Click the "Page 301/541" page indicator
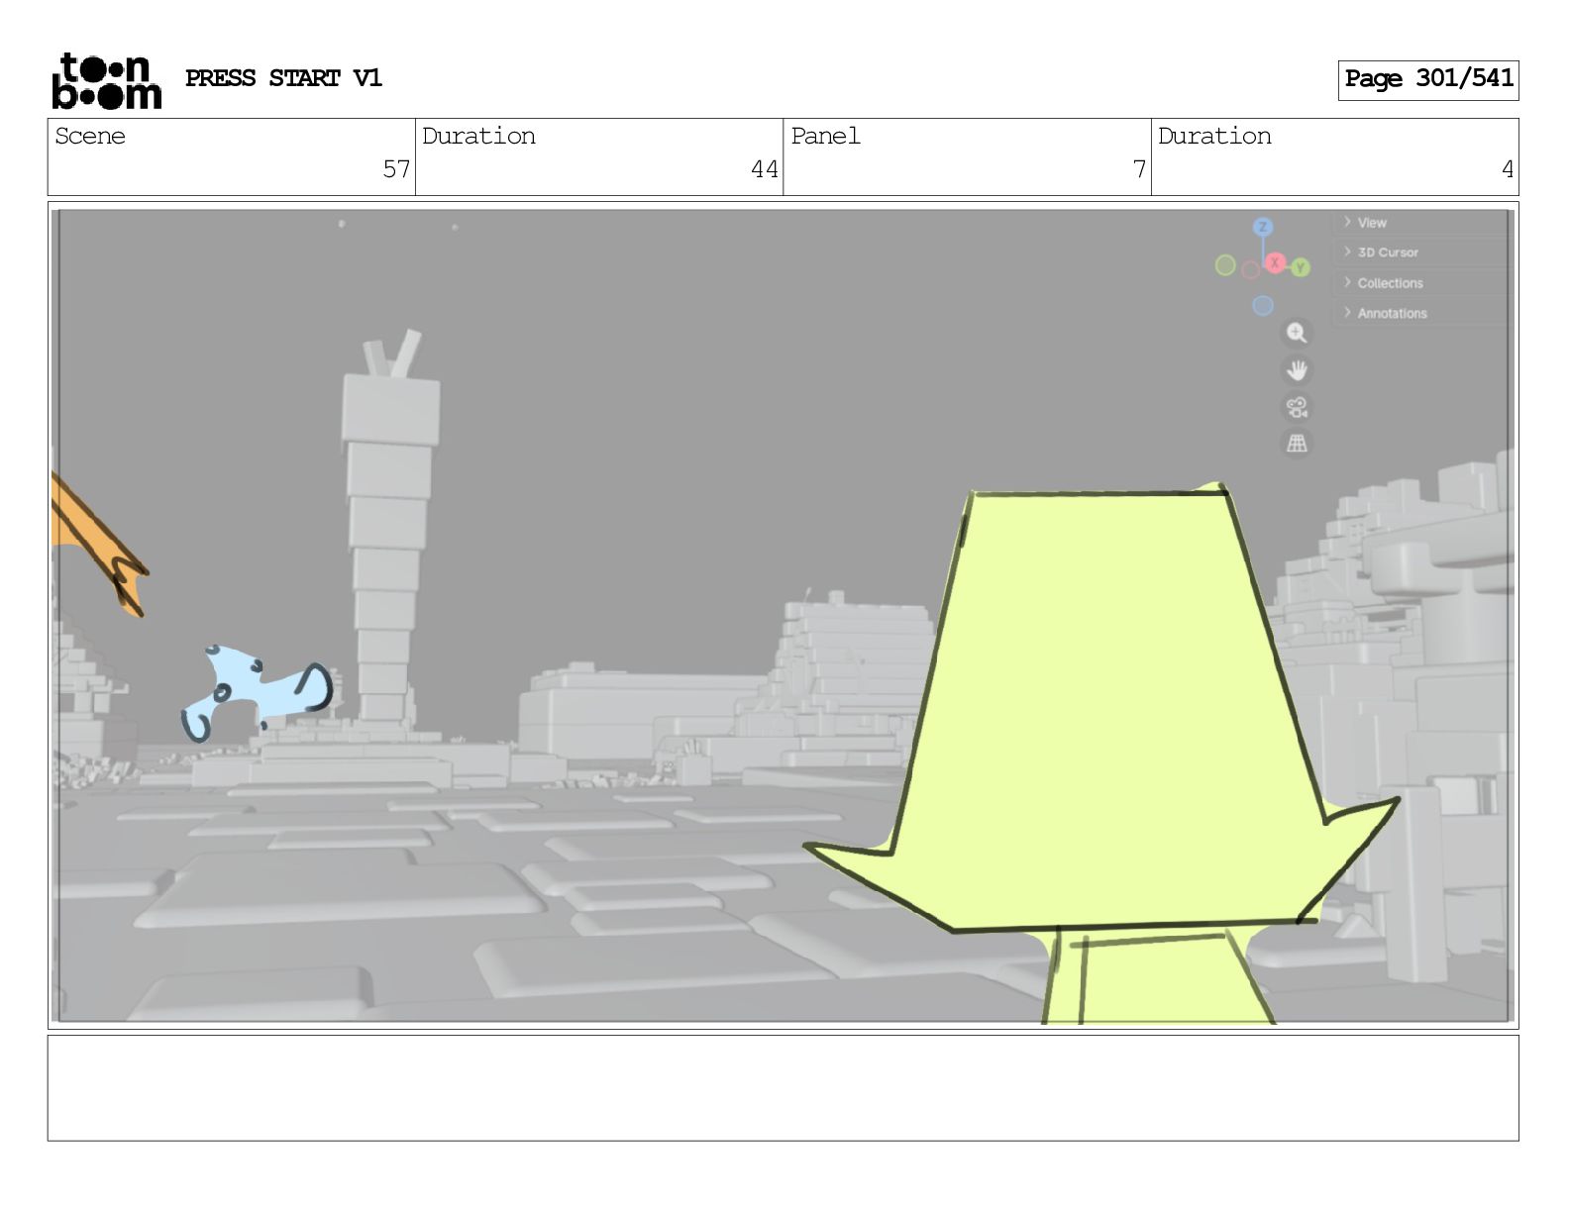The height and width of the screenshot is (1212, 1569). click(x=1428, y=79)
